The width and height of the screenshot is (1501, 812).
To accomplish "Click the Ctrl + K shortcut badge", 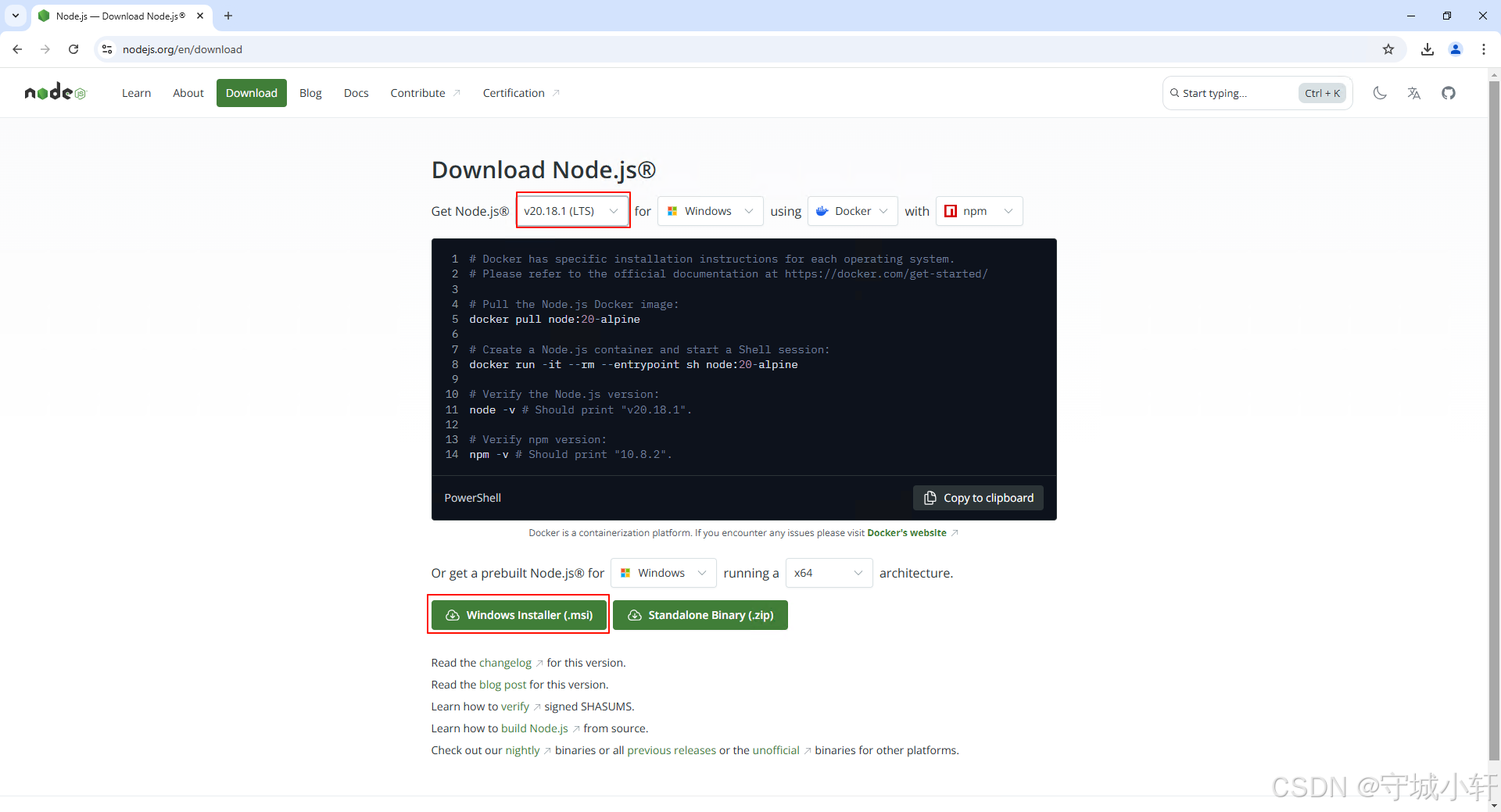I will pyautogui.click(x=1322, y=93).
